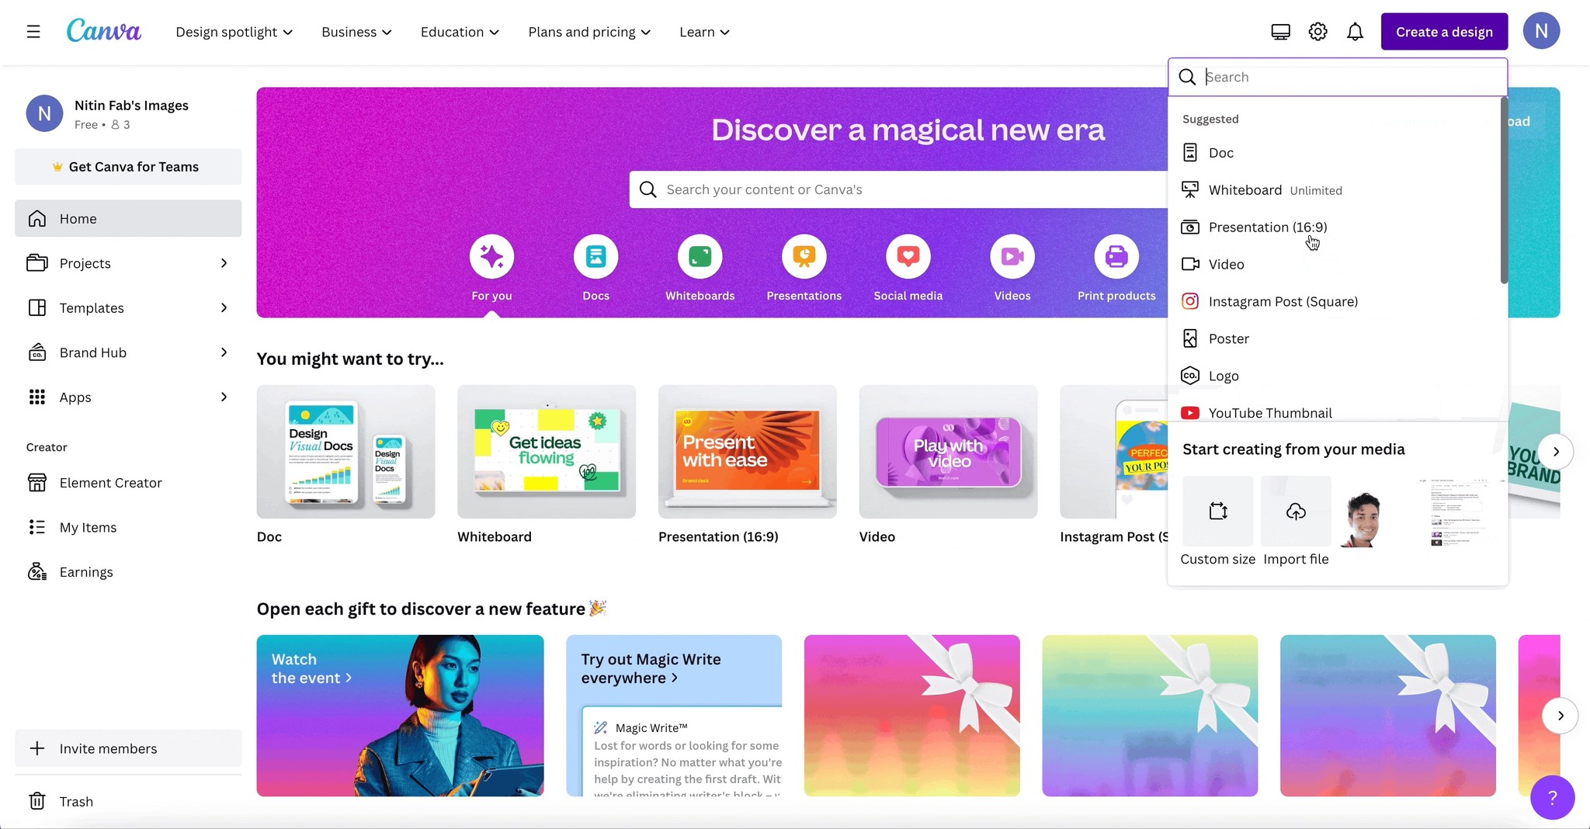Select Custom size in the create panel
Screen dimensions: 1590x829
coord(1217,511)
